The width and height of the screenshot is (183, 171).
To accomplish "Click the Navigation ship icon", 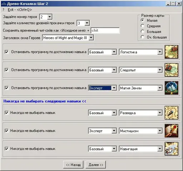I will (172, 149).
